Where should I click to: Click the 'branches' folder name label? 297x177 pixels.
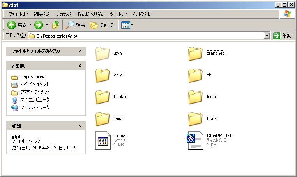click(x=216, y=53)
